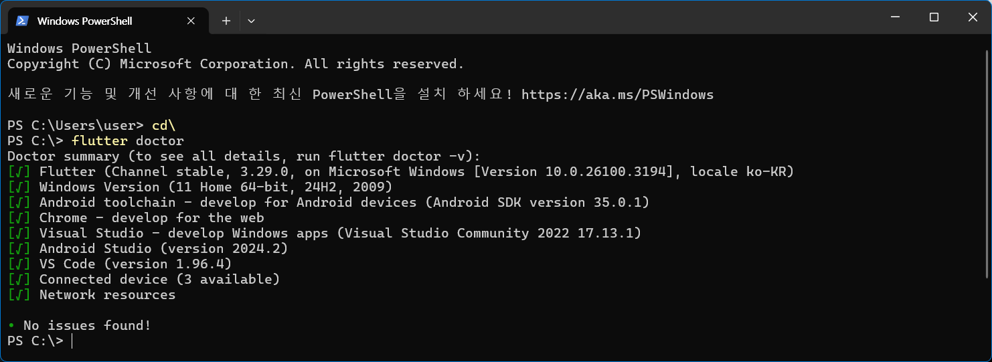Open the https://aka.ms/PSWindows link

tap(617, 94)
